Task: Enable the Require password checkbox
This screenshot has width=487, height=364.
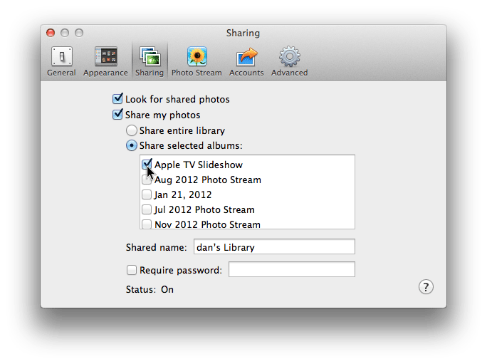Action: [132, 270]
